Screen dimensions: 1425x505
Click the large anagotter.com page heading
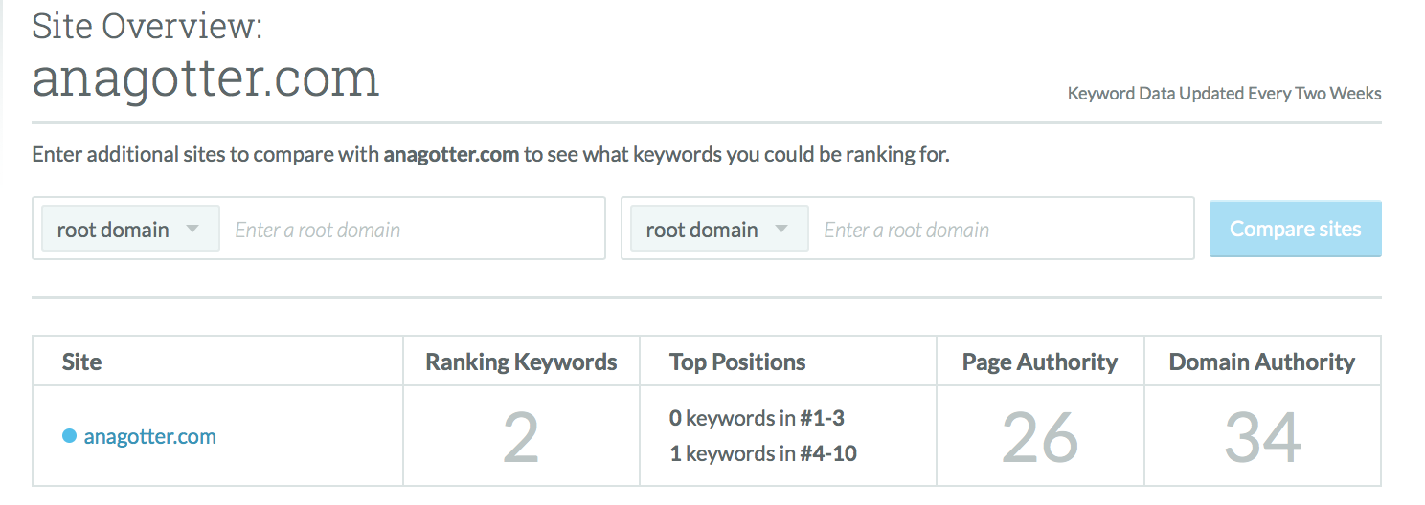pyautogui.click(x=206, y=78)
